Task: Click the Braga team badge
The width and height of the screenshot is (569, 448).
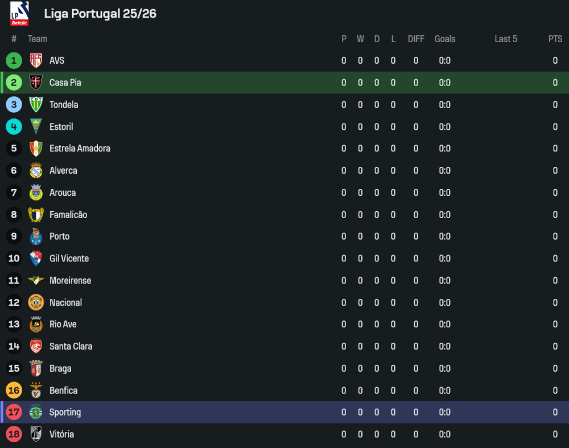Action: click(36, 368)
